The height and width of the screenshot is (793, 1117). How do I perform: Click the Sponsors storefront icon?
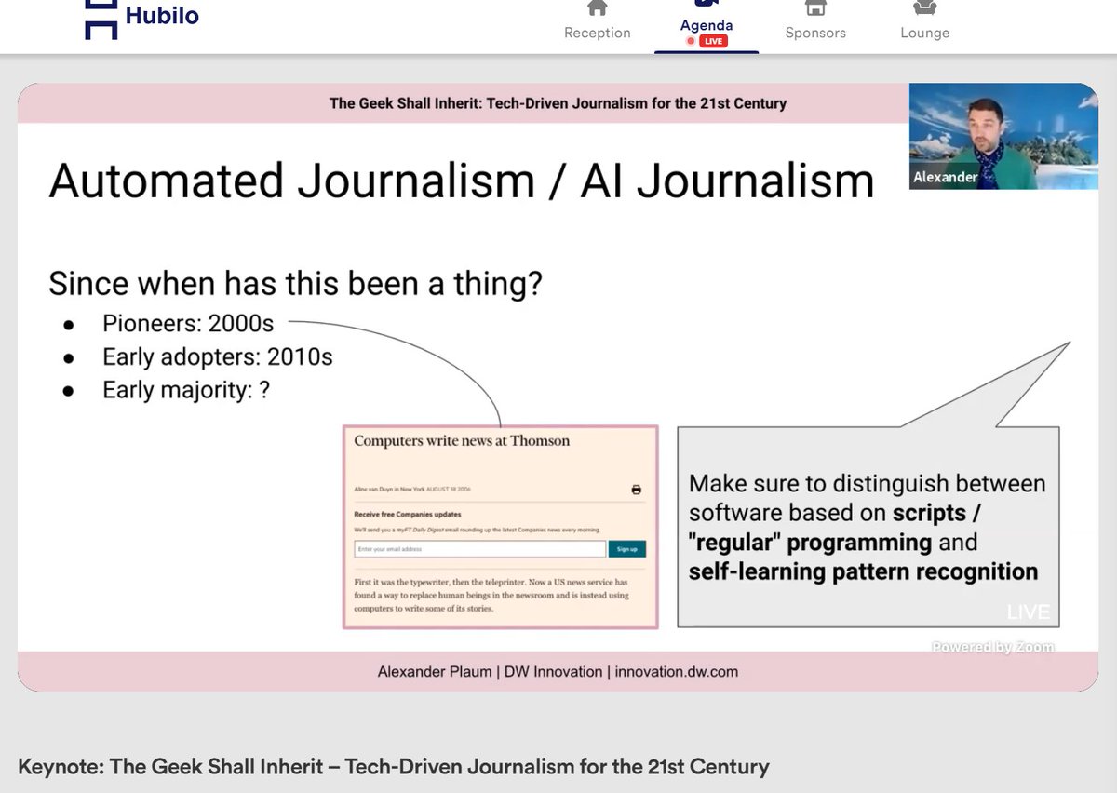coord(815,7)
